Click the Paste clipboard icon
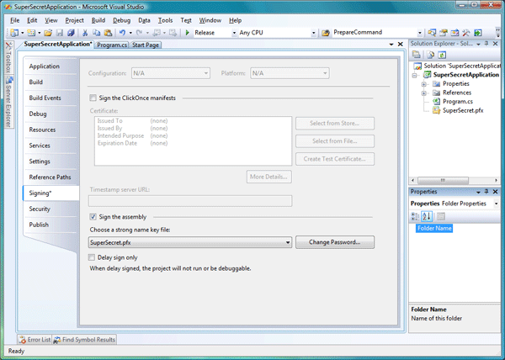505x360 pixels. point(108,33)
